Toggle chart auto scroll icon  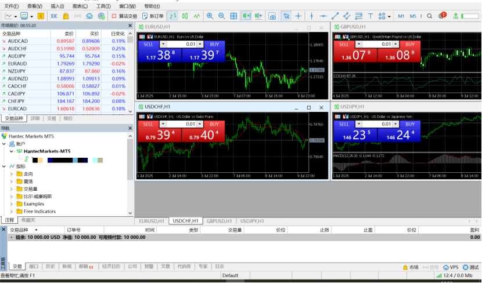point(247,16)
